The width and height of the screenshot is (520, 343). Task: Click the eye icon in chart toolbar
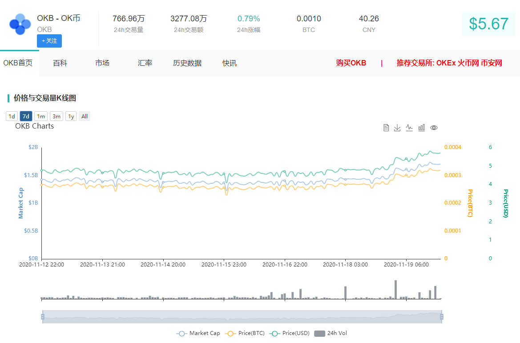point(434,128)
